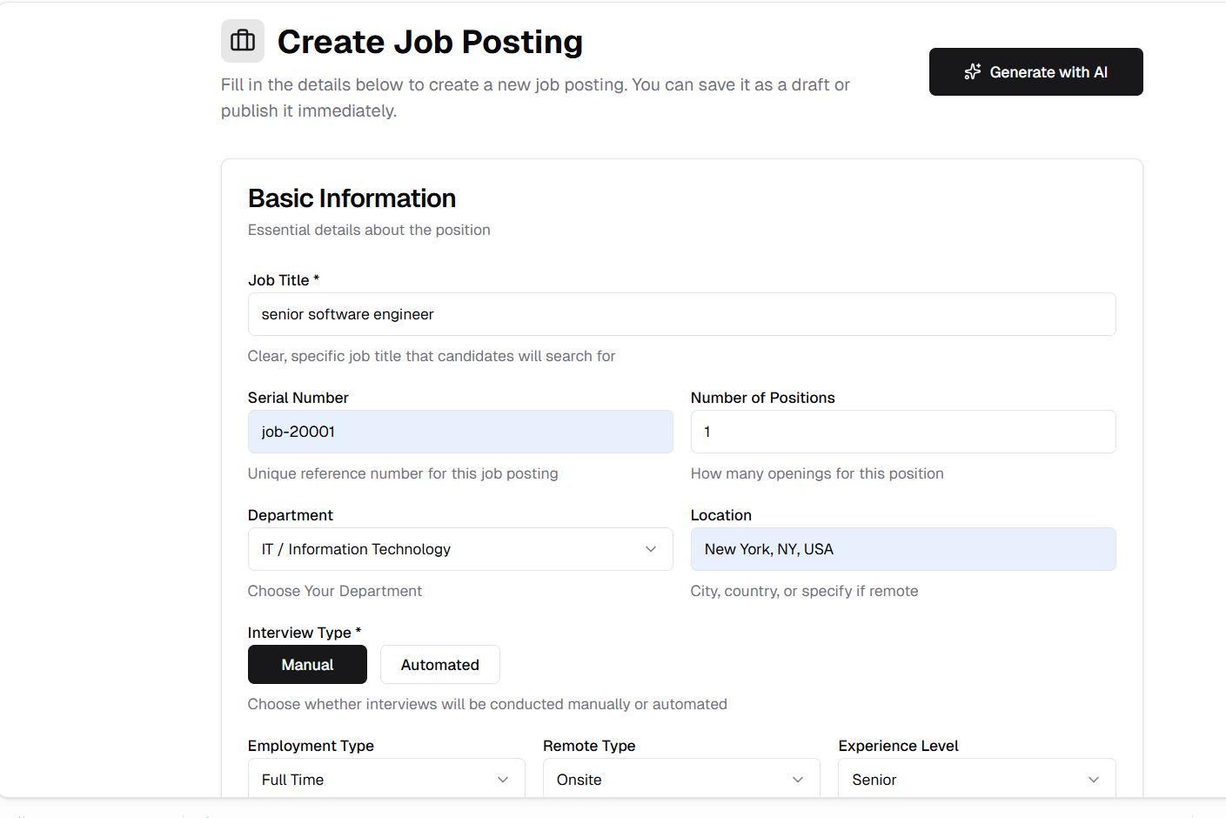Select Manual interview type
The image size is (1226, 818).
(x=307, y=665)
